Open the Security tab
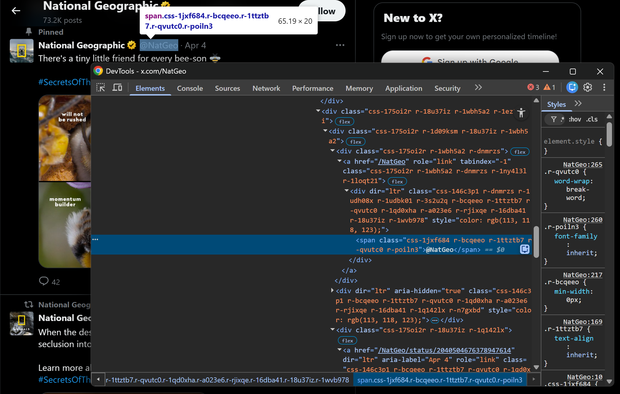Viewport: 620px width, 394px height. pyautogui.click(x=447, y=88)
